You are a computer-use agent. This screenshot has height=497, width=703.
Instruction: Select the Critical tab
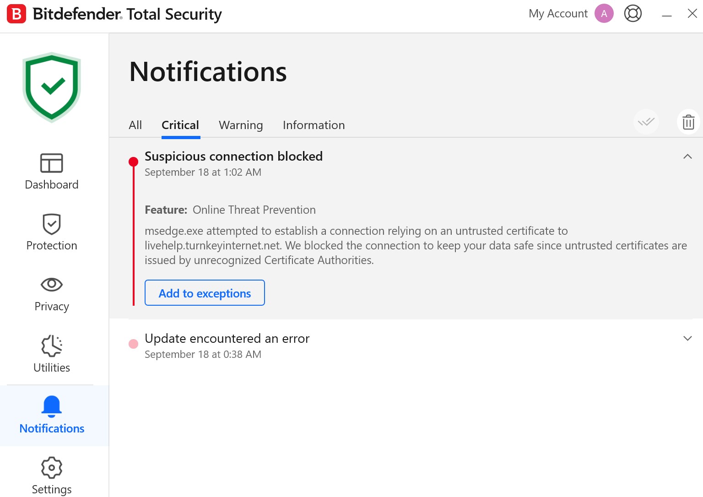pos(180,125)
